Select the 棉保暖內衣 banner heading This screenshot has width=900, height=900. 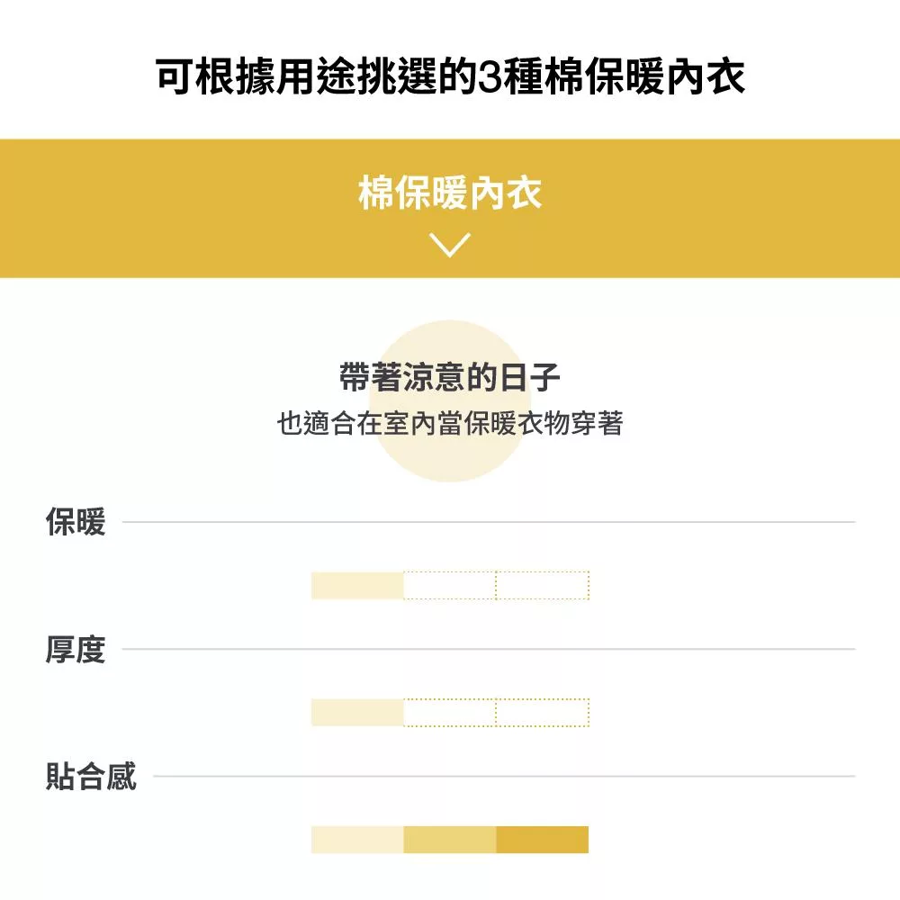(x=450, y=193)
